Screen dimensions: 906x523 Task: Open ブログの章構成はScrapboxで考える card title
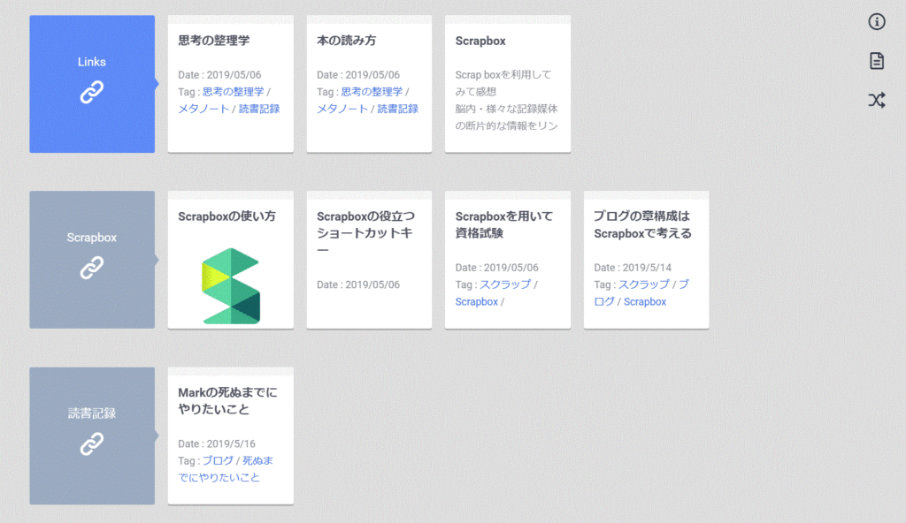(642, 224)
